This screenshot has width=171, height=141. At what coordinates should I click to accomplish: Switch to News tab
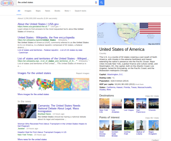(x=48, y=11)
